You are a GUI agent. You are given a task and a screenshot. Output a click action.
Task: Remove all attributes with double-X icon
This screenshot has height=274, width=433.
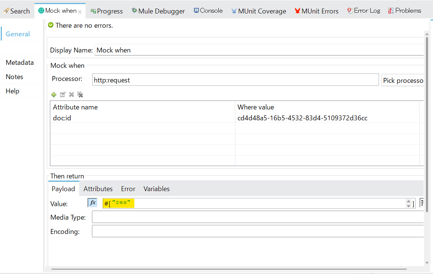(x=80, y=94)
